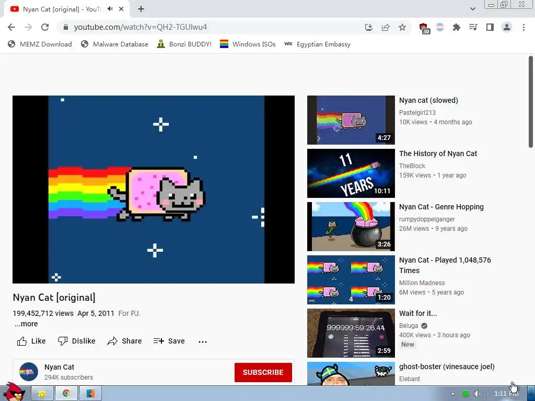The height and width of the screenshot is (401, 535).
Task: Open the 1:11 PM taskbar clock
Action: click(506, 394)
